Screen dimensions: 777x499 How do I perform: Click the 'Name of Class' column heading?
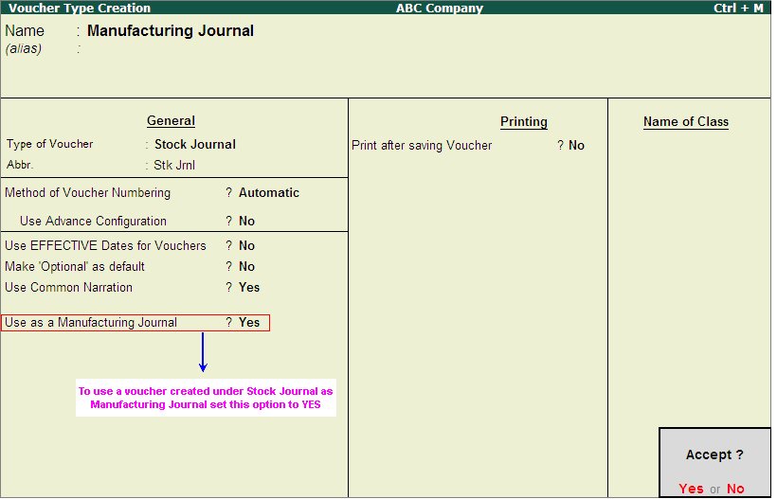click(x=685, y=122)
